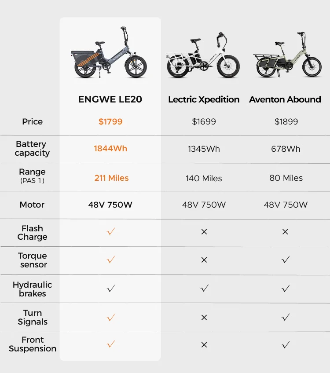Click the Aventon Abound bike image
The image size is (330, 373).
pos(286,57)
